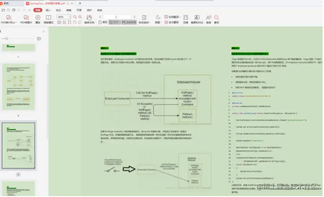Open 截图和对比 screenshot and compare tool

197,19
